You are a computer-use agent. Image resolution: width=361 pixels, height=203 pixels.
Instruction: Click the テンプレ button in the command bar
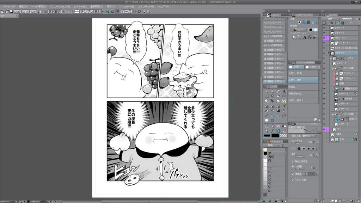click(87, 12)
